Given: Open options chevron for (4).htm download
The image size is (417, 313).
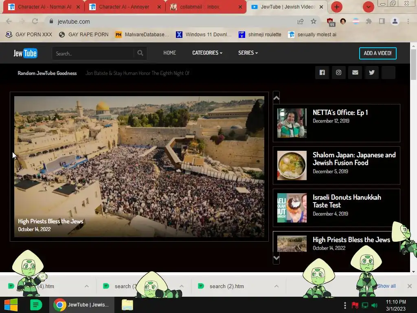Looking at the screenshot, I should (87, 286).
